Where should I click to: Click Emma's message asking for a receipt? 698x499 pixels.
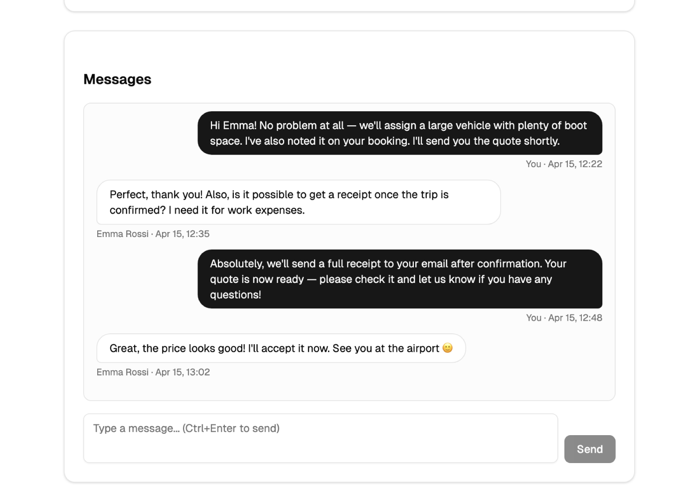[298, 202]
